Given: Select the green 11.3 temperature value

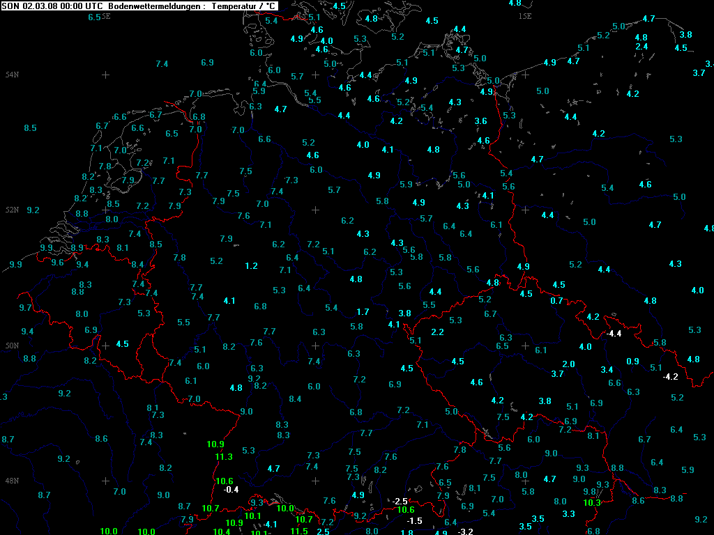Looking at the screenshot, I should coord(224,457).
